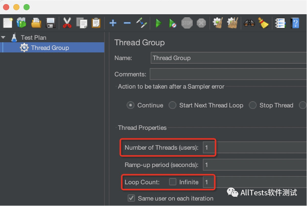Click the red window close button
This screenshot has width=307, height=206.
pos(6,7)
